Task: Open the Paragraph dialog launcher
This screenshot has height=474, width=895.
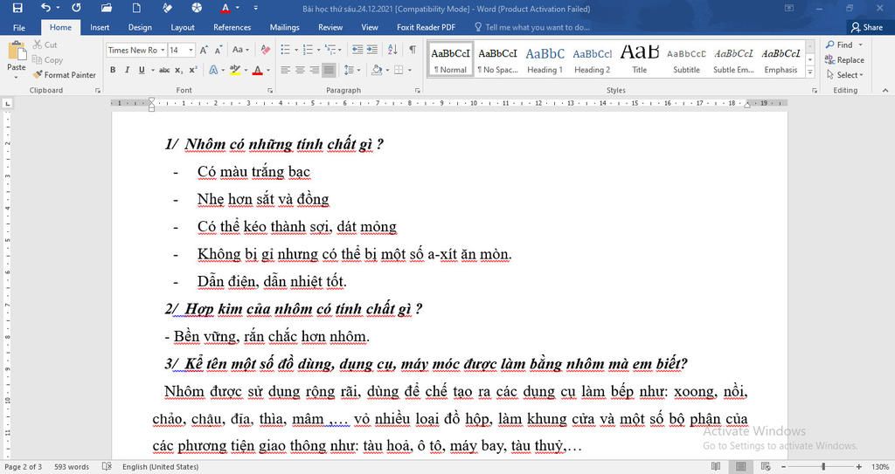Action: 417,91
